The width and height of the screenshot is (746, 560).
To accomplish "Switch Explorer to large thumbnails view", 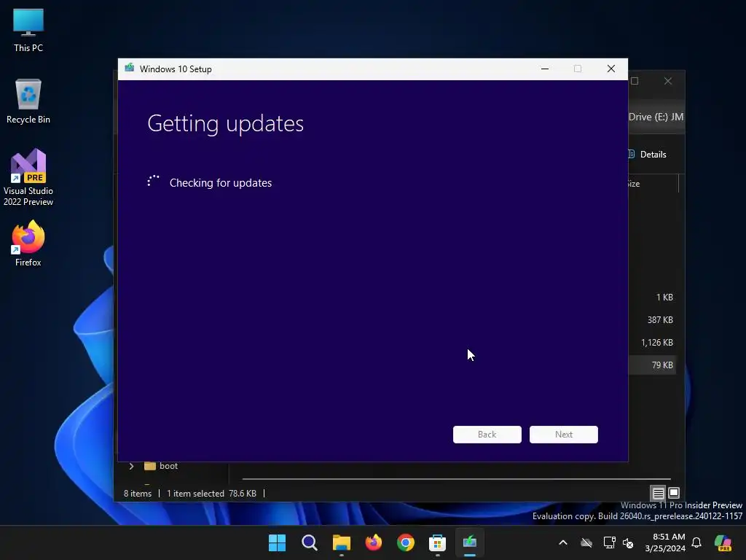I will (x=674, y=493).
